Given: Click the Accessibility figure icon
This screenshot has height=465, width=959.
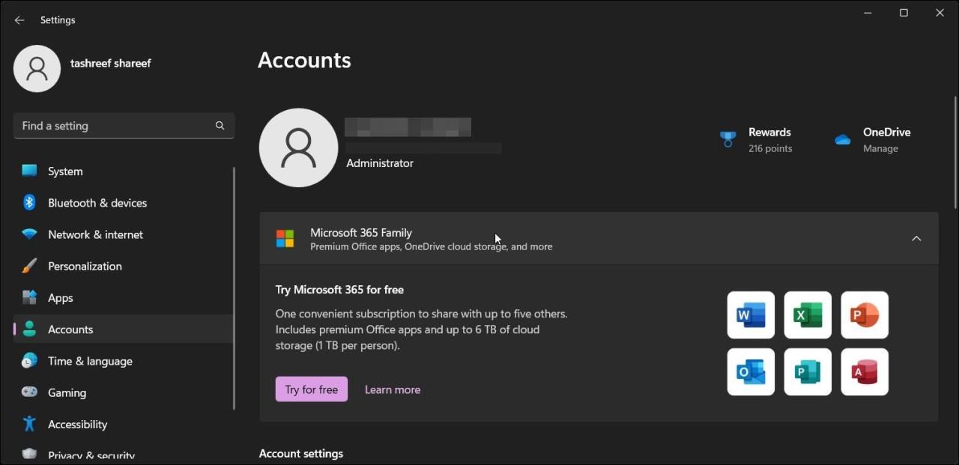Looking at the screenshot, I should pos(29,424).
